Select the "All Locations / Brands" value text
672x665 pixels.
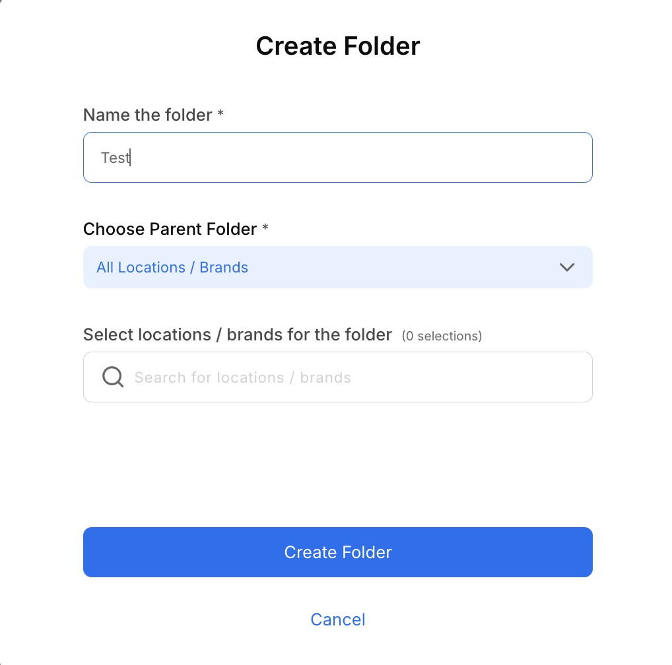[x=172, y=267]
